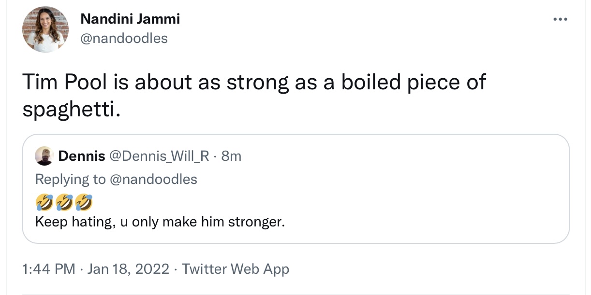Click the 1:44 PM time stamp
591x295 pixels.
(49, 269)
